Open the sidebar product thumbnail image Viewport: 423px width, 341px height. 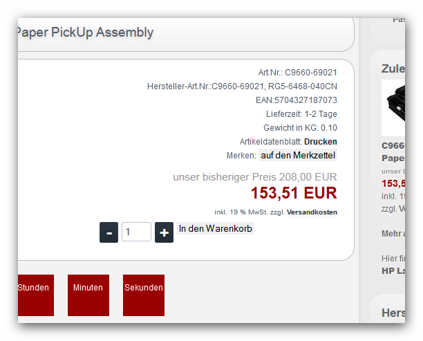[x=394, y=109]
